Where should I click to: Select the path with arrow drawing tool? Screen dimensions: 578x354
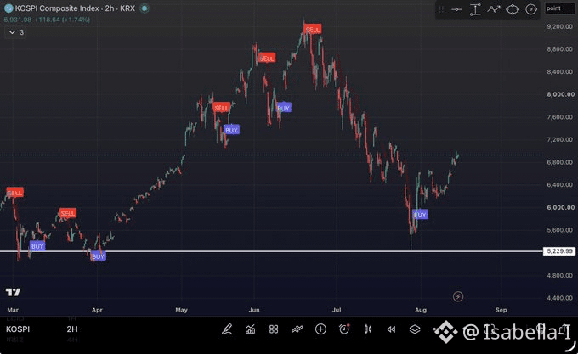tap(494, 9)
